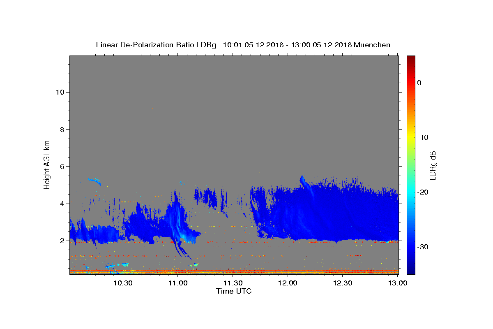Click the yellow section of the colorbar

[x=411, y=137]
